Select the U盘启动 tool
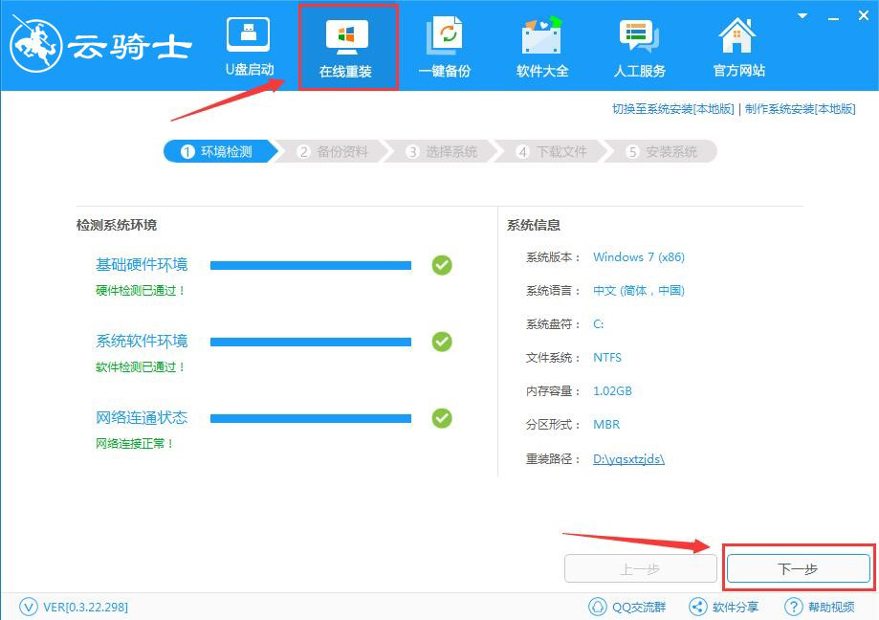The image size is (879, 620). [x=248, y=45]
